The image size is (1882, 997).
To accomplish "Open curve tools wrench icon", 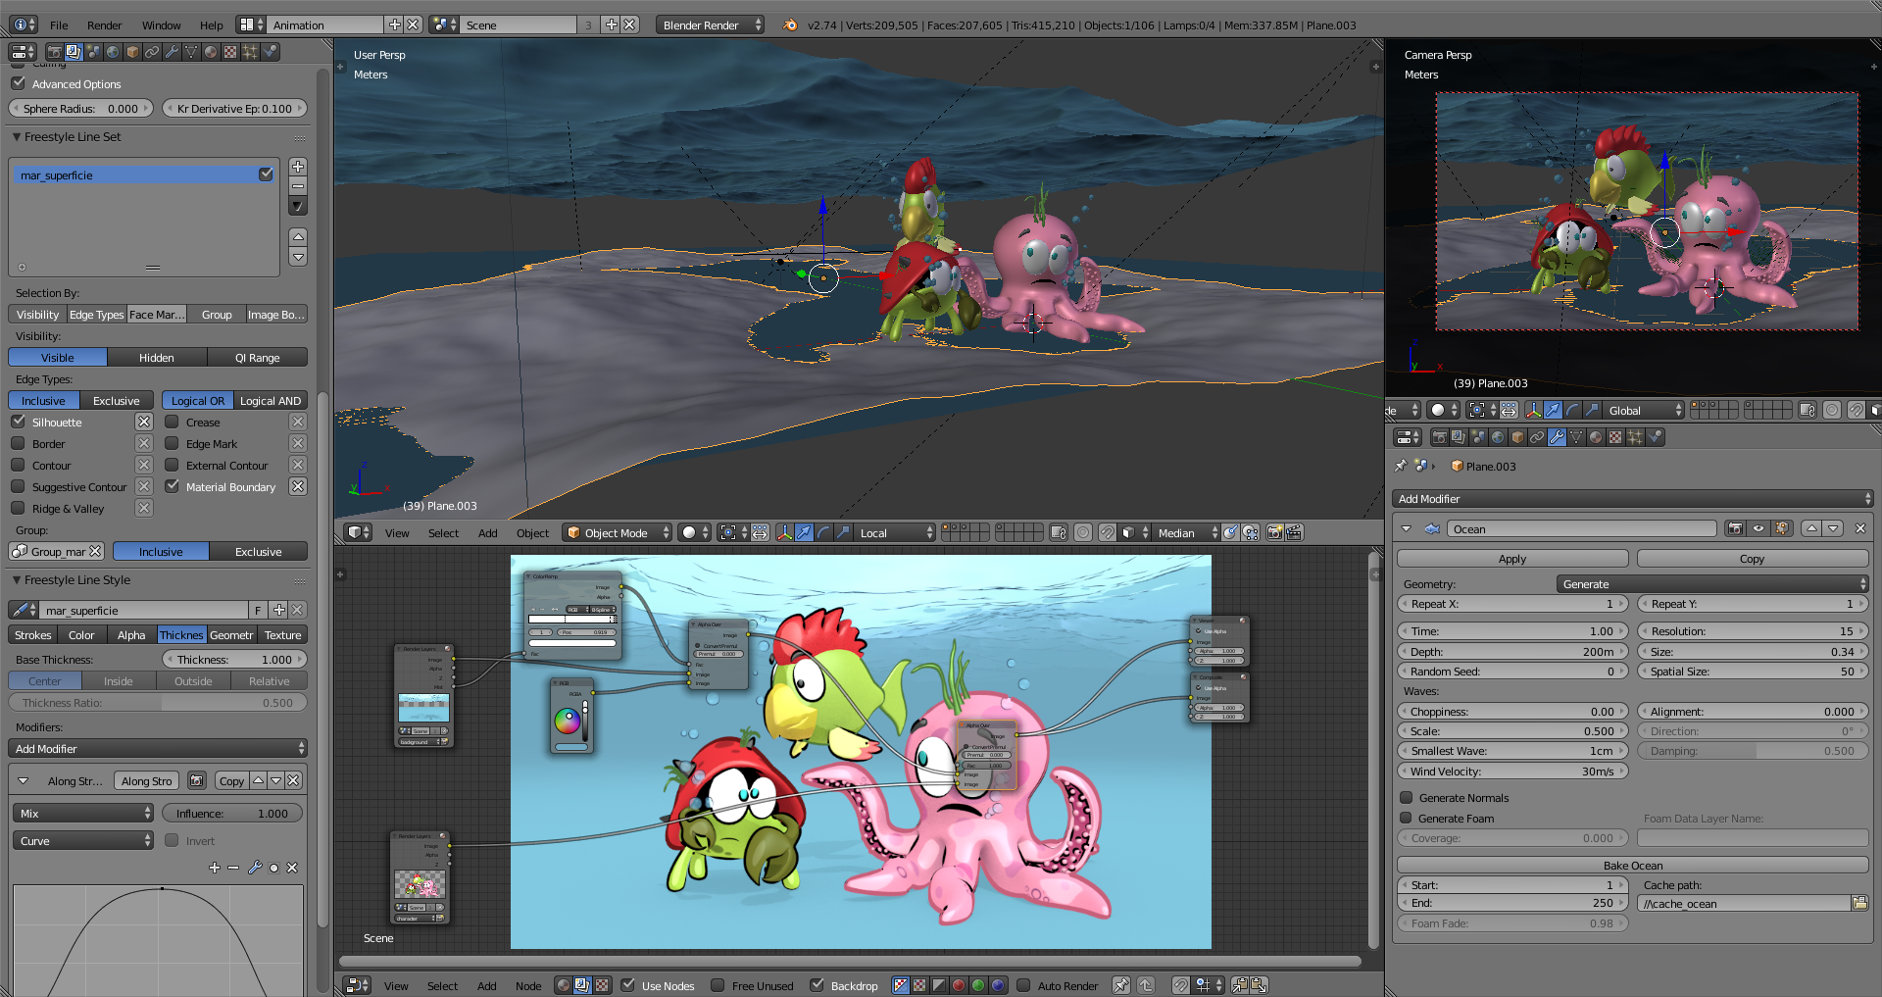I will point(254,868).
